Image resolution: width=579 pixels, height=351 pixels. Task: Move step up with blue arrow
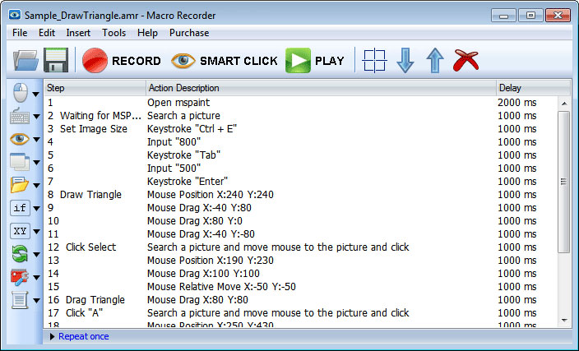[x=435, y=61]
